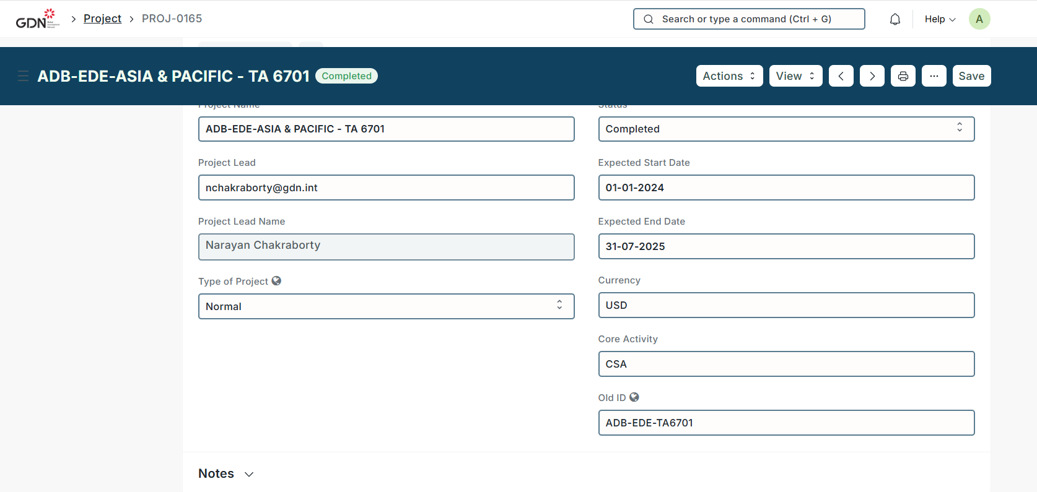Open the Status dropdown showing Completed

point(785,129)
